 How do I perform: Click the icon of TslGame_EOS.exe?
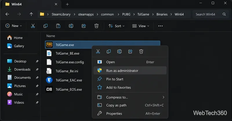(49, 89)
